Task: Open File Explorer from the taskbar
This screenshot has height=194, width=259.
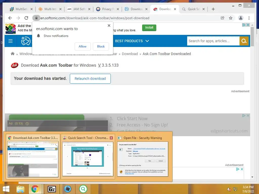Action: coord(20,189)
